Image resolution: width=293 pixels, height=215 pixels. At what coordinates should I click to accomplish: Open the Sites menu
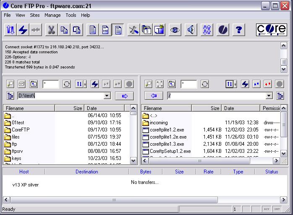tap(35, 15)
